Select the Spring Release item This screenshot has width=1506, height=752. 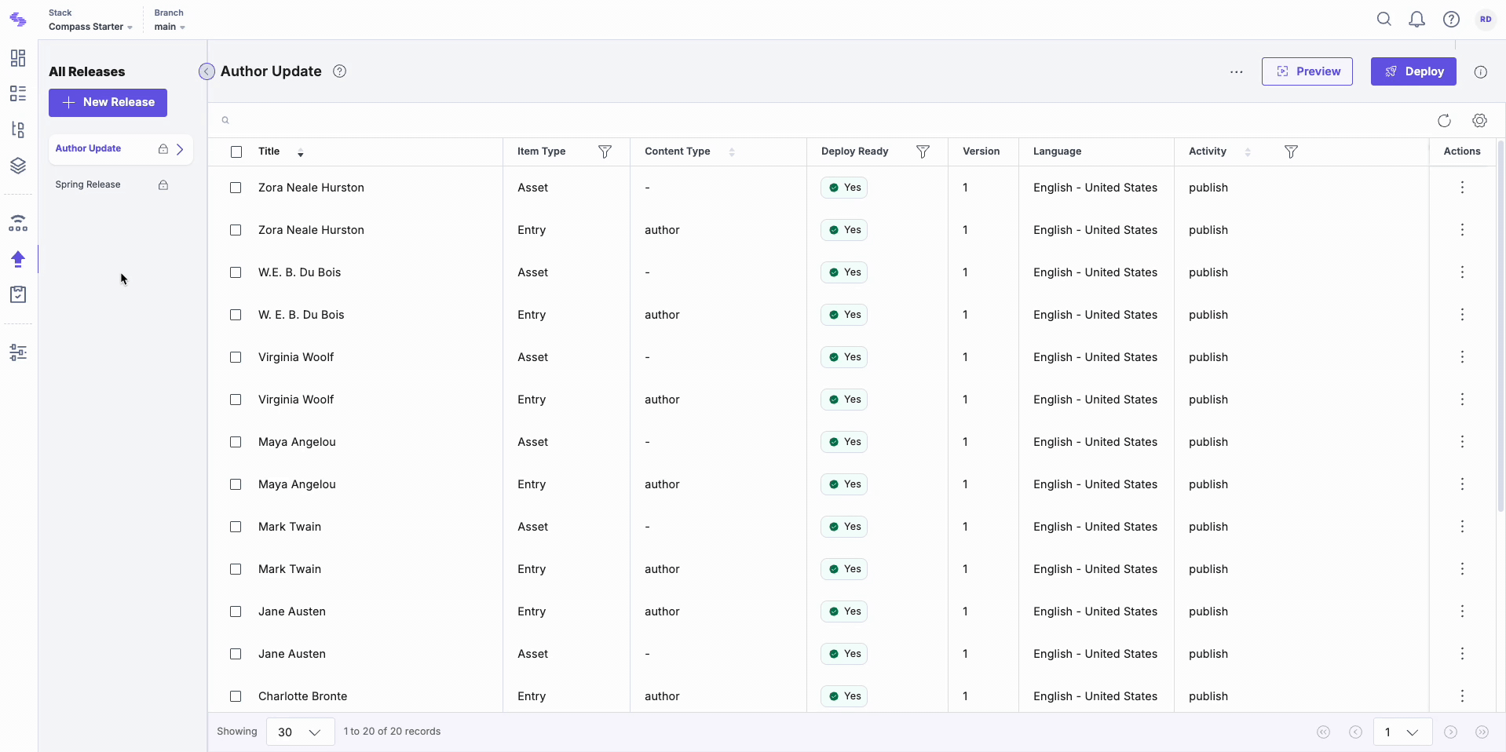(120, 185)
